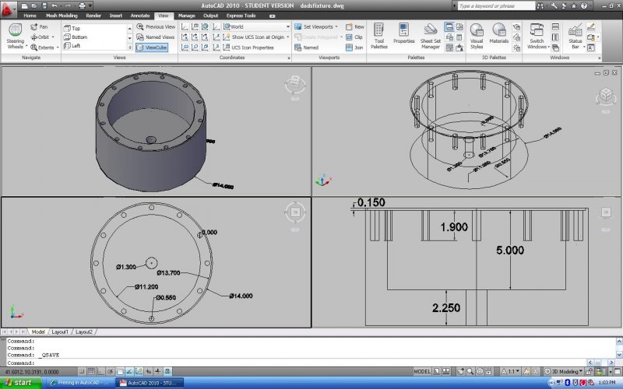Viewport: 623px width, 389px height.
Task: Click the Previous View button
Action: pyautogui.click(x=156, y=26)
